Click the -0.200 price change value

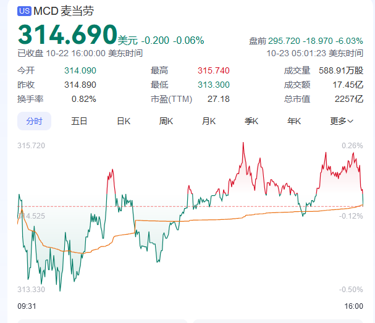coord(155,40)
